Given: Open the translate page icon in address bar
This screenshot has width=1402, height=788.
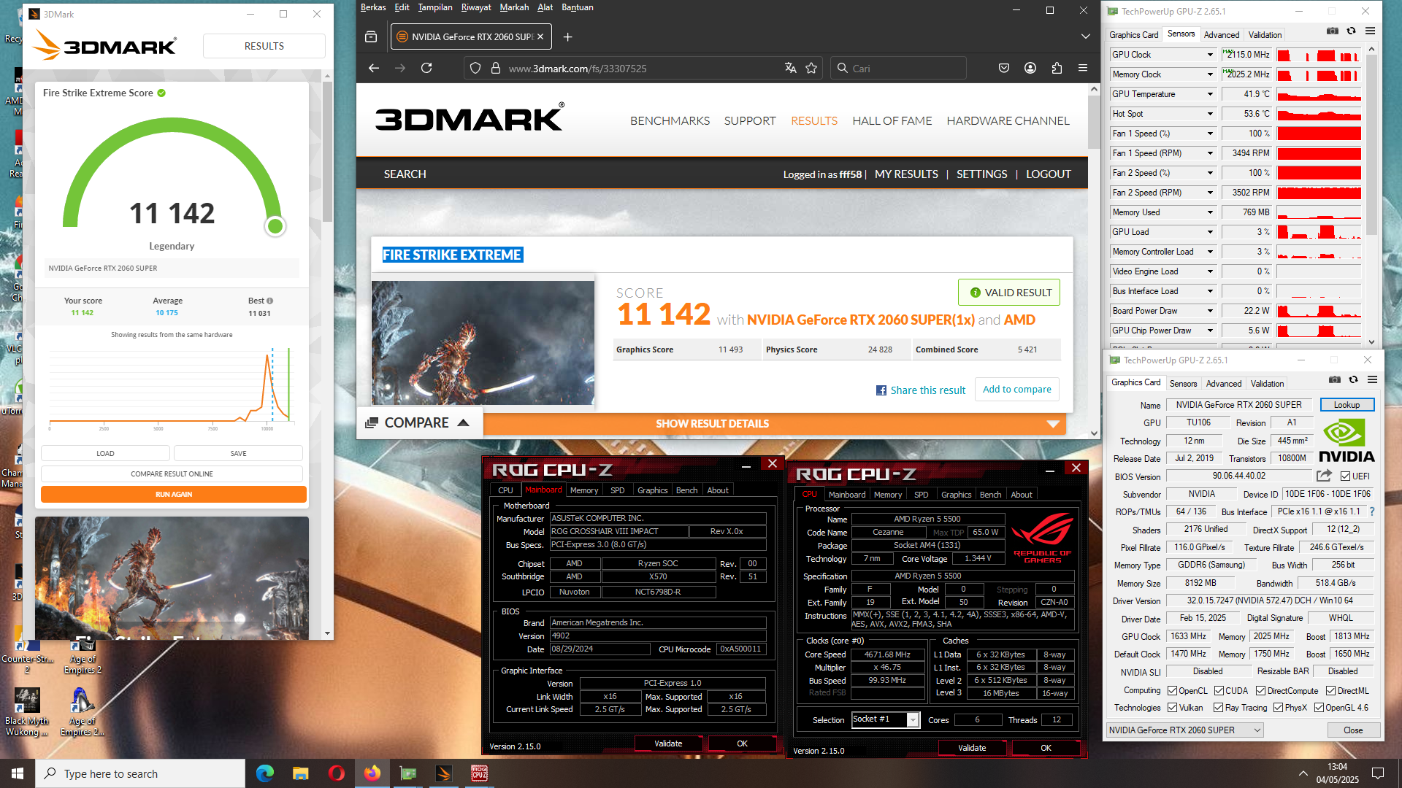Looking at the screenshot, I should pos(790,68).
